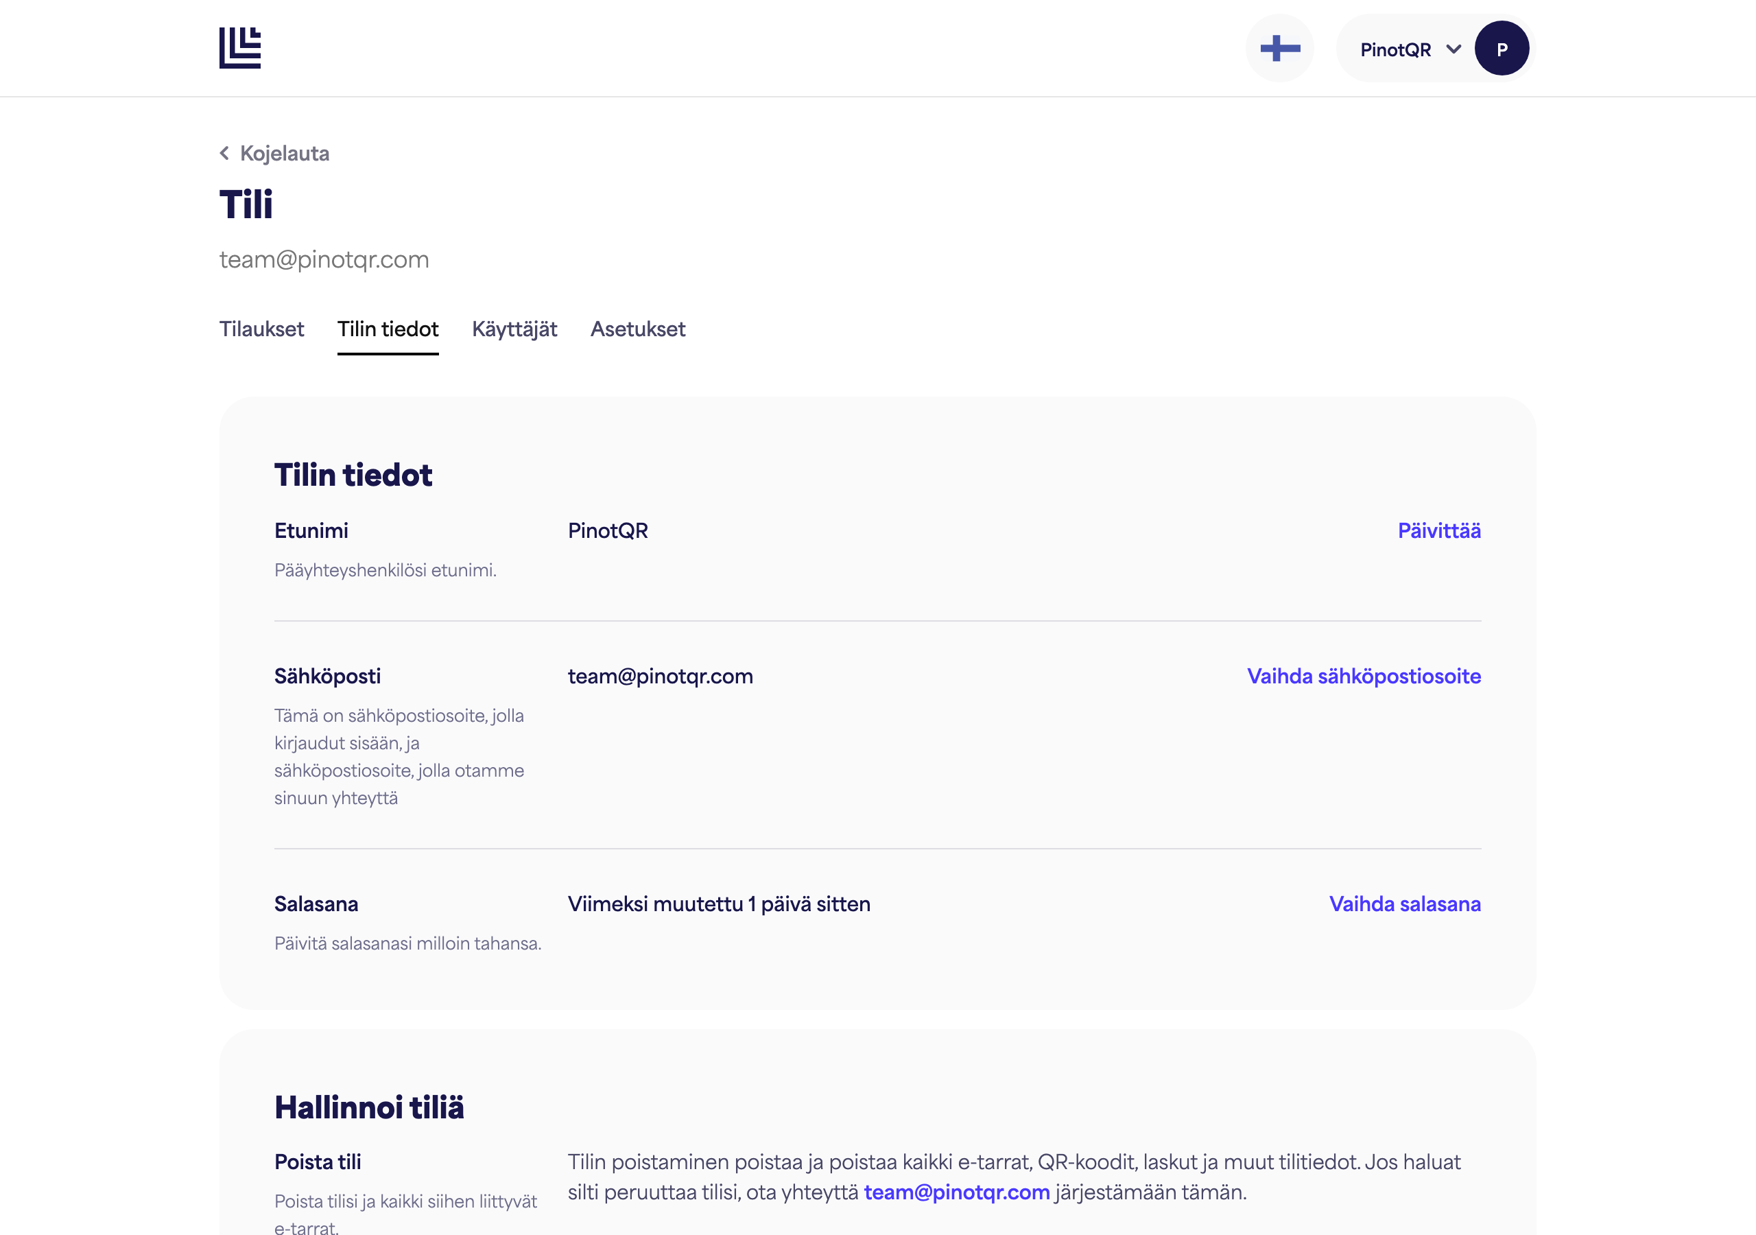
Task: Click the Tilin tiedot section heading
Action: (353, 475)
